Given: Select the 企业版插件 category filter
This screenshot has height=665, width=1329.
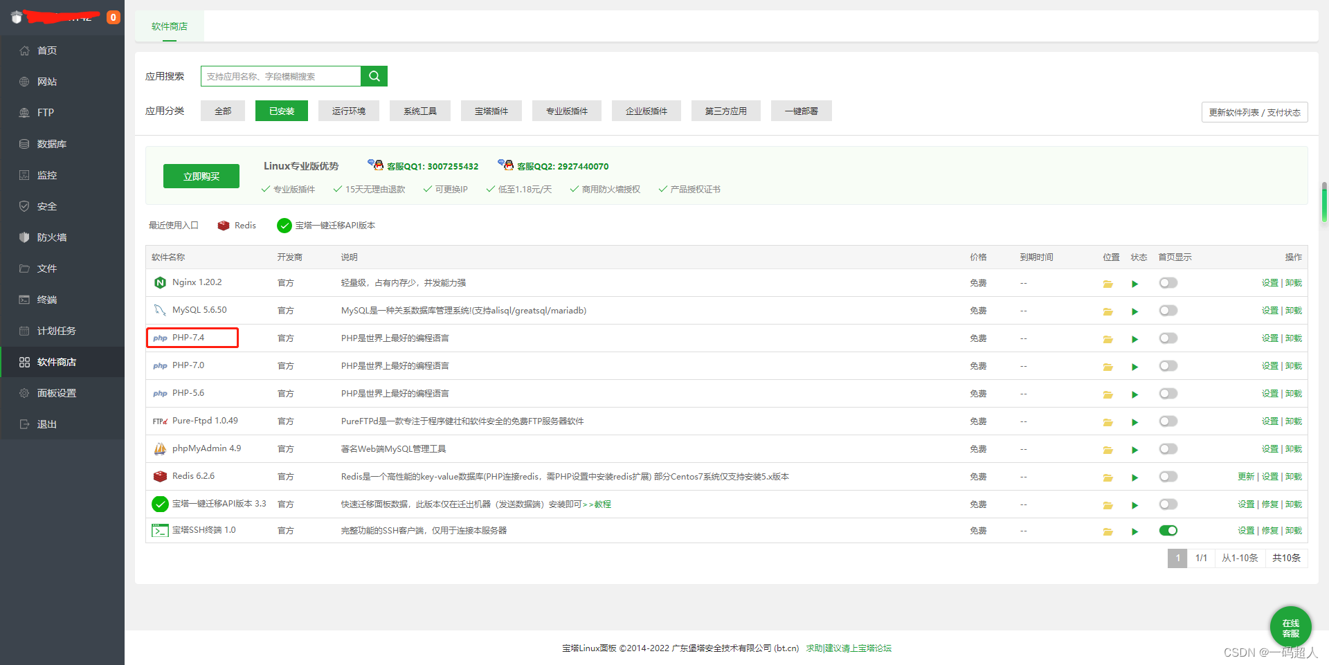Looking at the screenshot, I should click(647, 111).
